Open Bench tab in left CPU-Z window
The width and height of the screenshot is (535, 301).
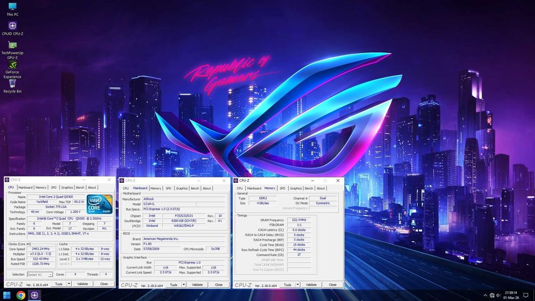pyautogui.click(x=80, y=188)
